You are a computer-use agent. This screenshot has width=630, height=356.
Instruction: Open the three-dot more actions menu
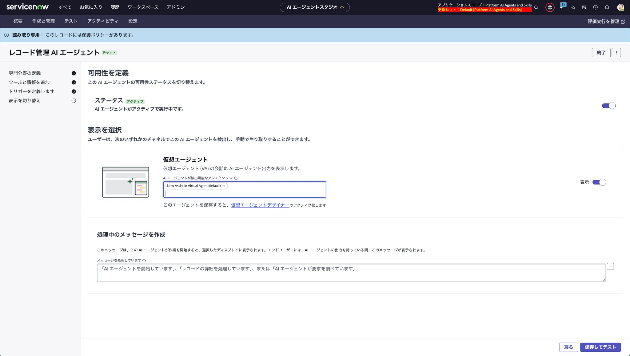(x=616, y=53)
